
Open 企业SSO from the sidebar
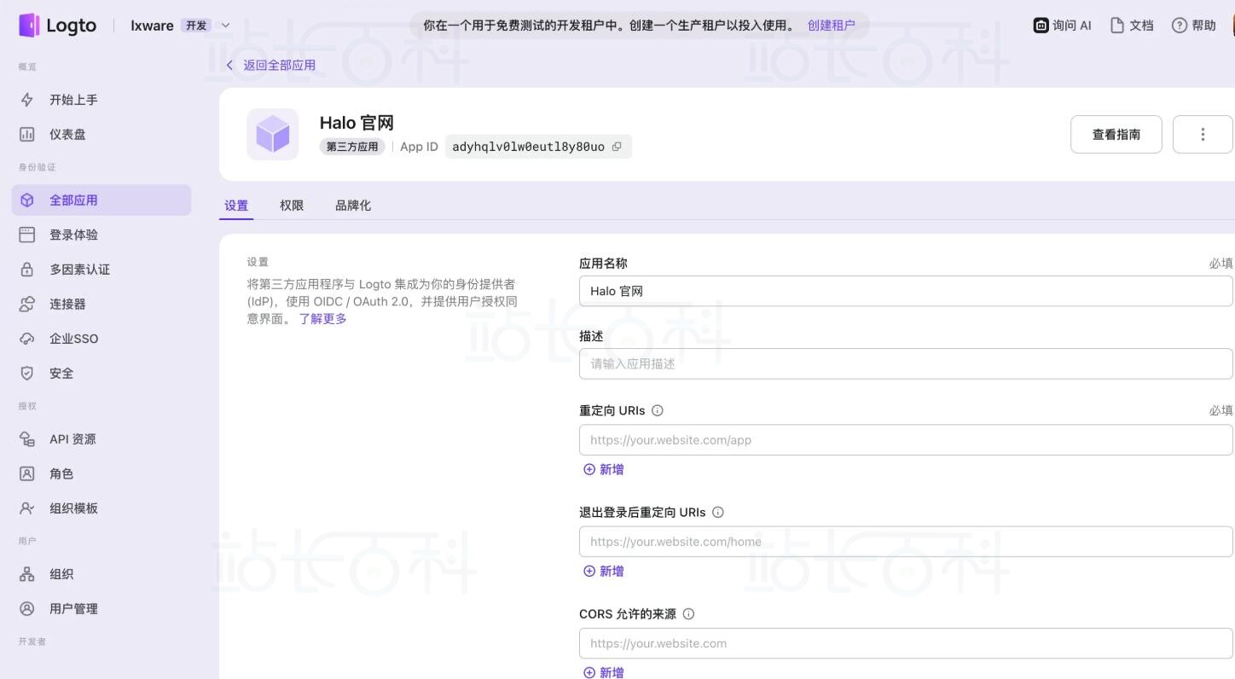pos(73,339)
